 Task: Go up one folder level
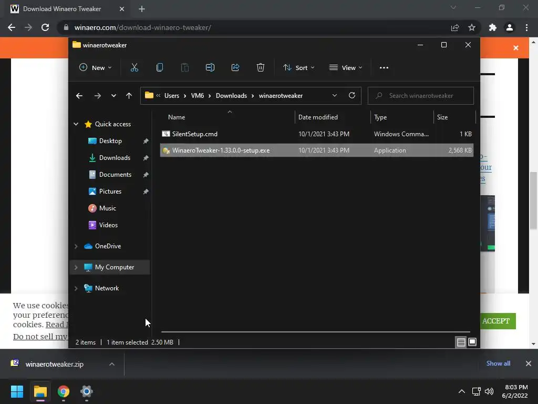pyautogui.click(x=129, y=96)
